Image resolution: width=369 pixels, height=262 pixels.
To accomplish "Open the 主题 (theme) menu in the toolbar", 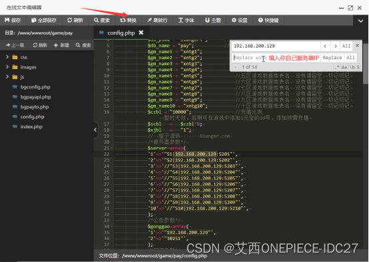I will (x=212, y=20).
